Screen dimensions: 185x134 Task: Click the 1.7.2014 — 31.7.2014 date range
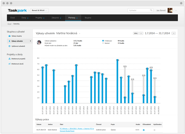[157, 33]
